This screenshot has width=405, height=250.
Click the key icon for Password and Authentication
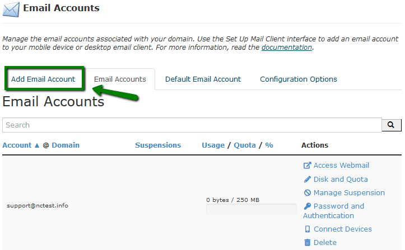[x=307, y=206]
